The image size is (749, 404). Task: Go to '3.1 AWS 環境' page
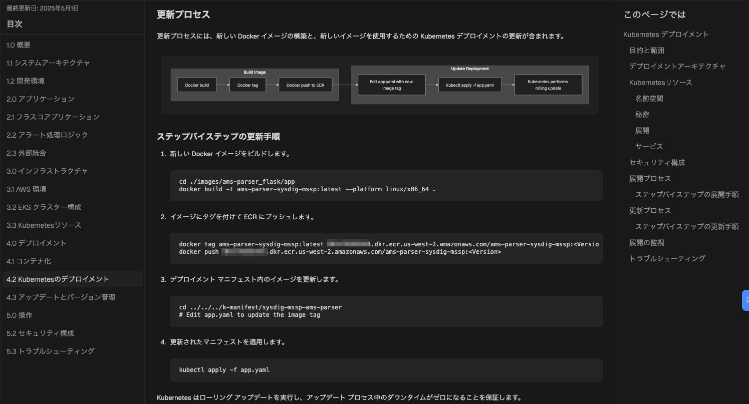click(27, 189)
